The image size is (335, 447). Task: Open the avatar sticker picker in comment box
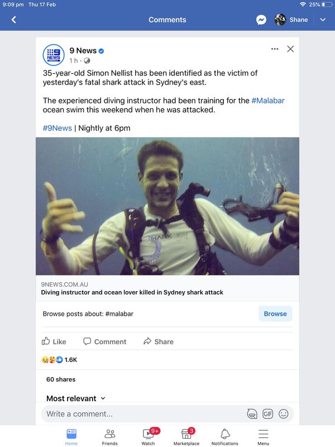tap(252, 414)
